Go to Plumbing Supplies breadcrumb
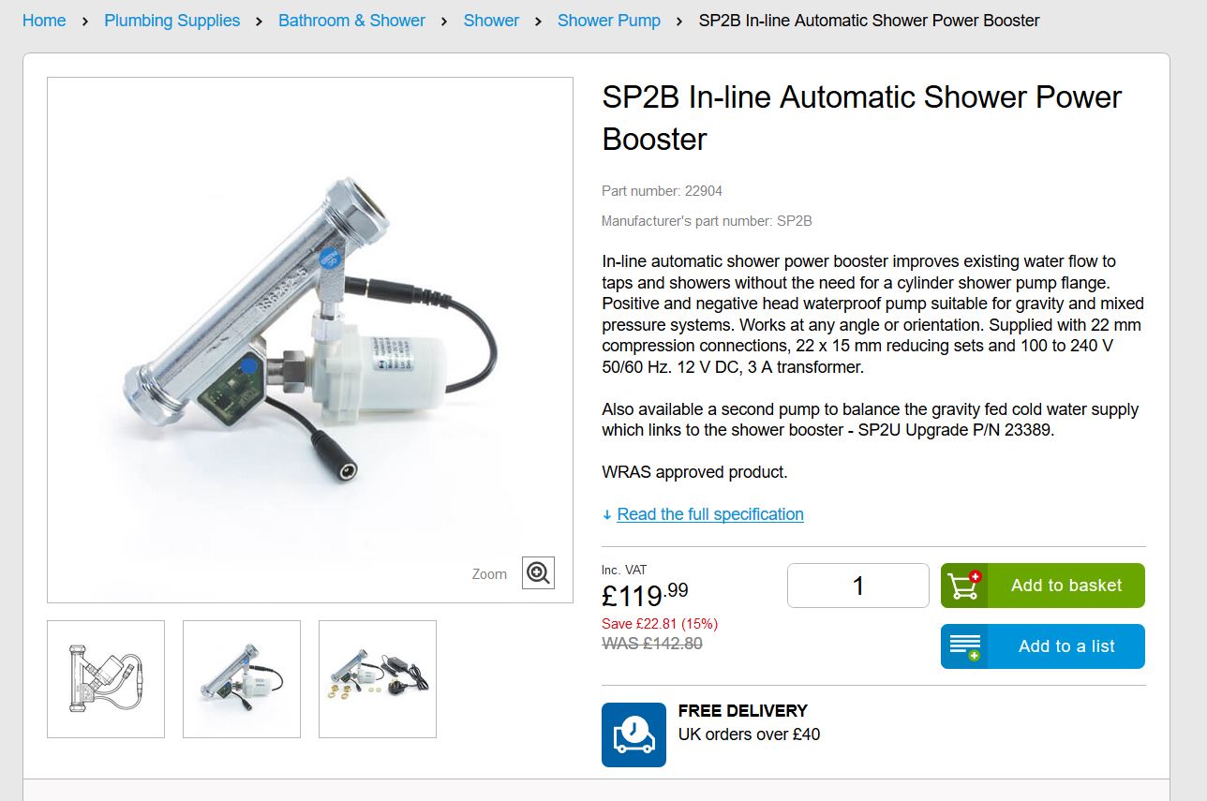 pyautogui.click(x=172, y=21)
